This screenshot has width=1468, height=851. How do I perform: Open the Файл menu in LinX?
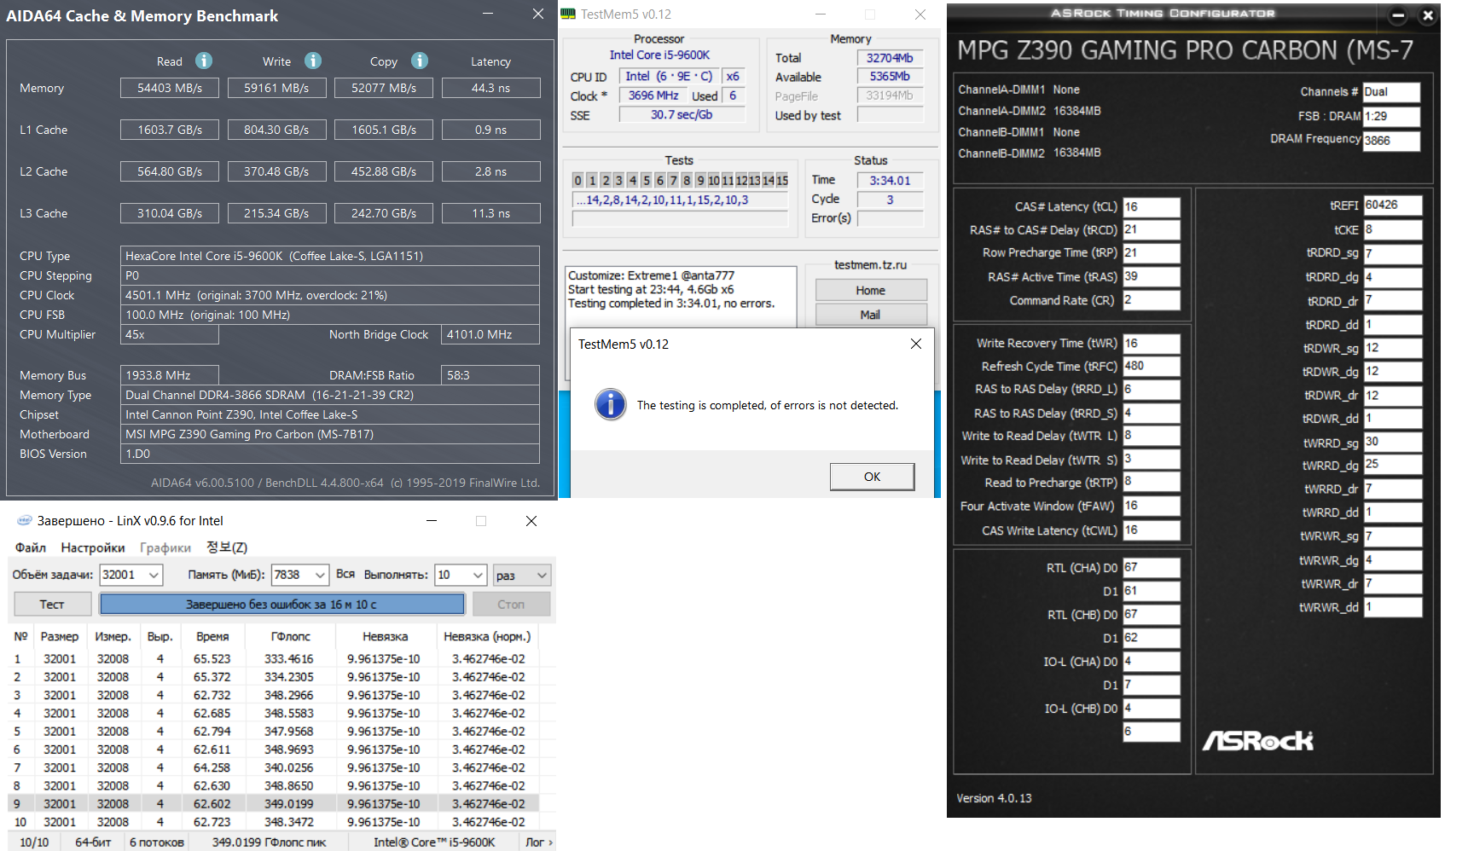[31, 547]
